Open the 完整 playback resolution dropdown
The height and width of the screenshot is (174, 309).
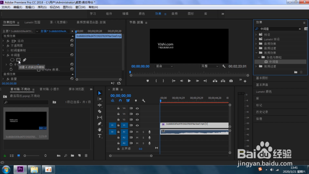[210, 66]
